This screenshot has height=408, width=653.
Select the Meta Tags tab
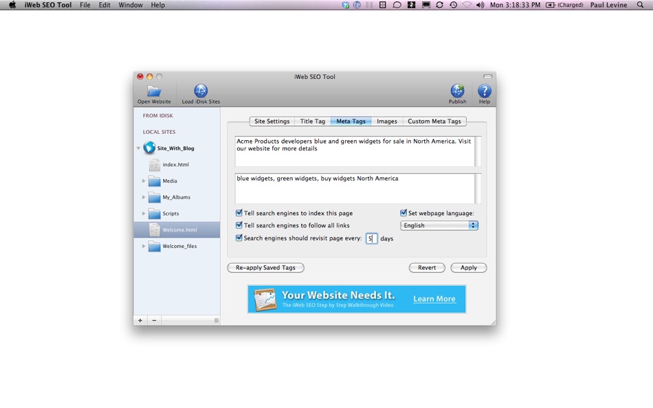pos(351,121)
